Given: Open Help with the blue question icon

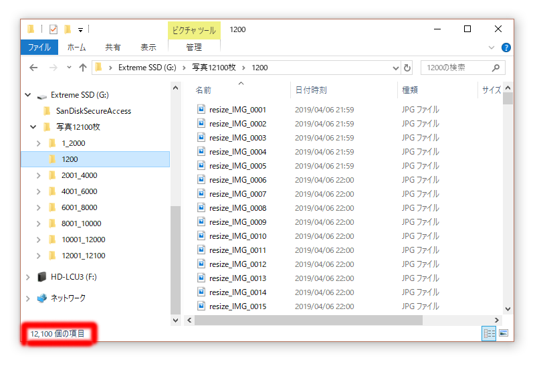Looking at the screenshot, I should click(x=506, y=48).
